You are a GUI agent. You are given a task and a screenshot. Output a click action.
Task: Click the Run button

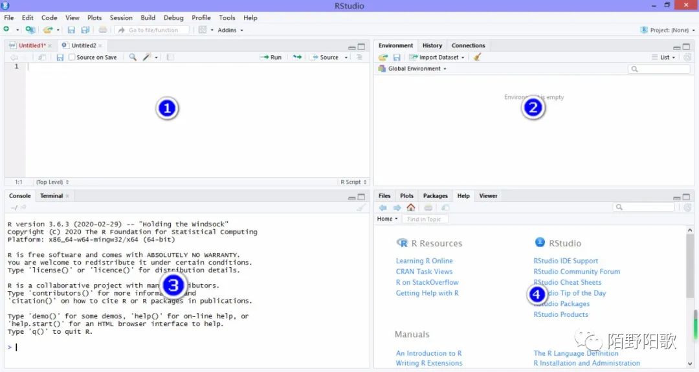[271, 57]
